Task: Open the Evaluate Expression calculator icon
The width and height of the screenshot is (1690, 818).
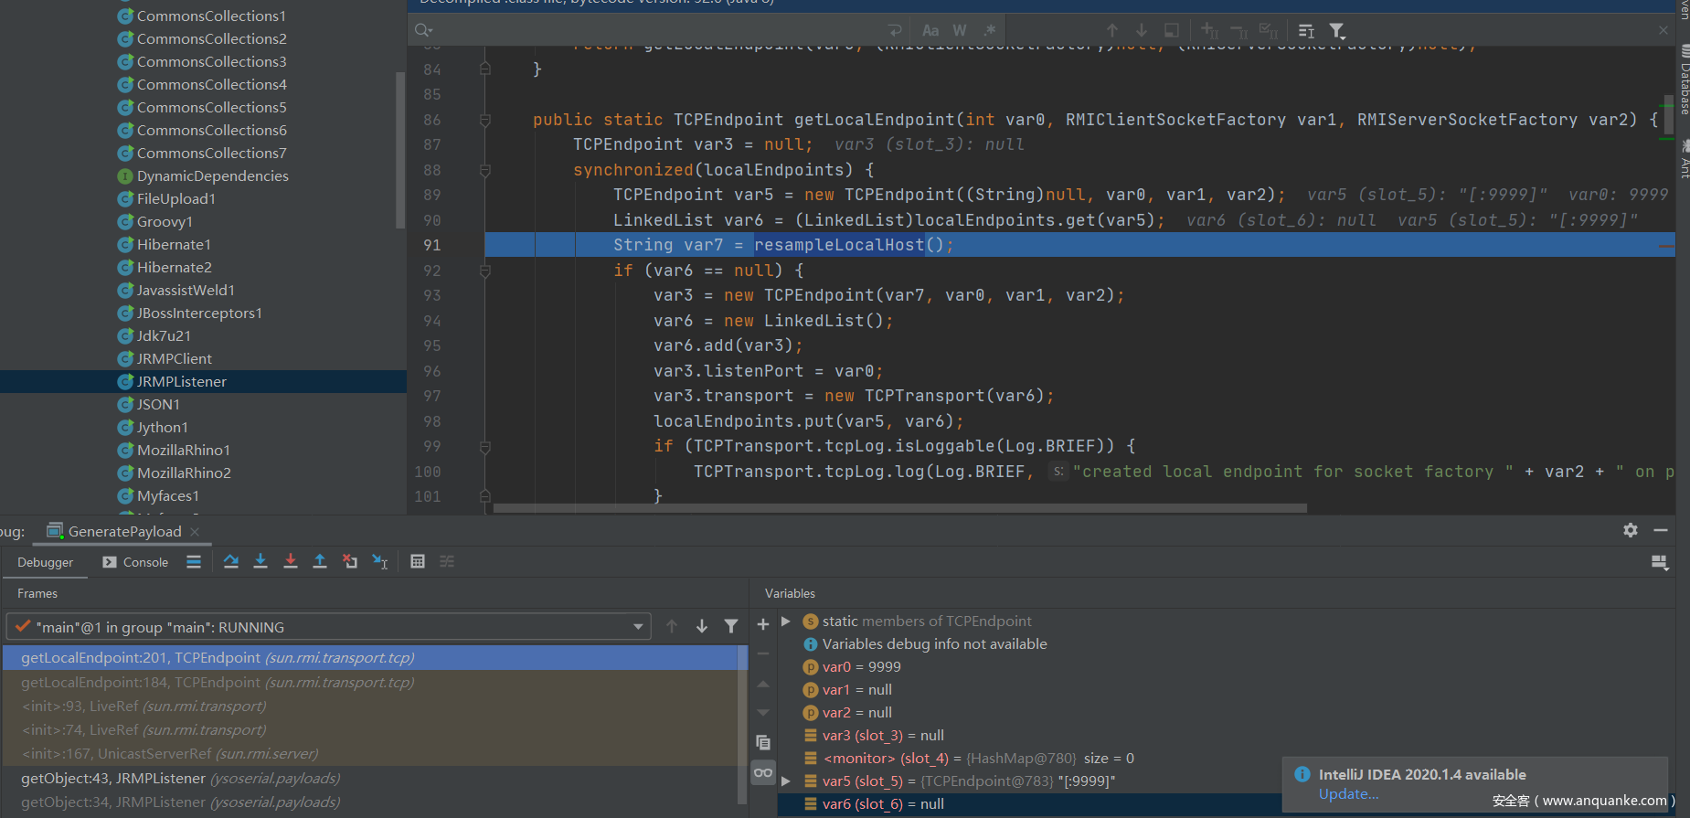Action: click(x=418, y=561)
